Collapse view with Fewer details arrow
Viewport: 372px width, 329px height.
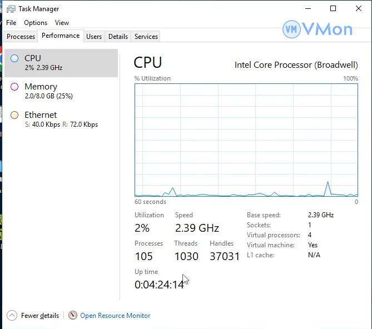(x=12, y=316)
